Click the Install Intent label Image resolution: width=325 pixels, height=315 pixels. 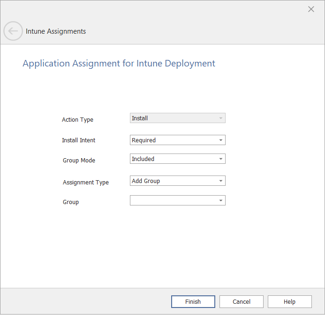coord(78,140)
